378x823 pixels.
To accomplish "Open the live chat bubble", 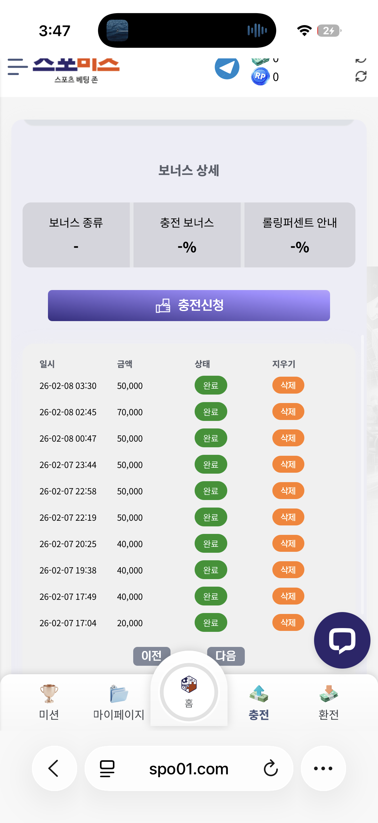I will 342,640.
